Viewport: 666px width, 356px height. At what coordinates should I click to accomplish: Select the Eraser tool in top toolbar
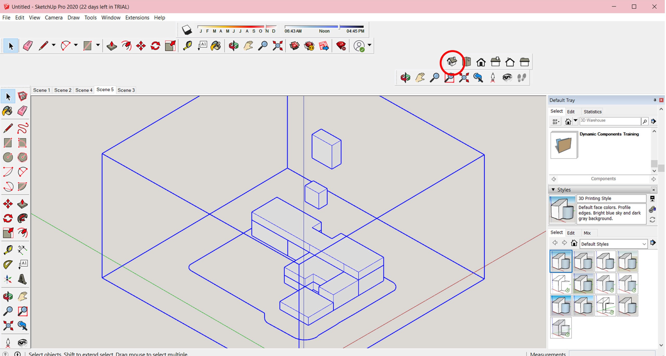[28, 46]
